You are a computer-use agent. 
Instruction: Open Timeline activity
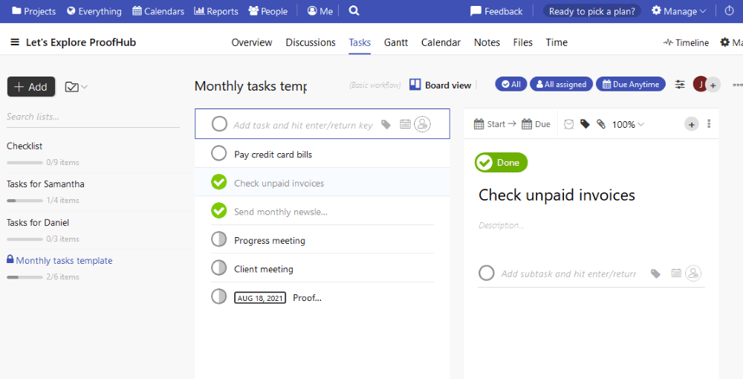coord(686,42)
